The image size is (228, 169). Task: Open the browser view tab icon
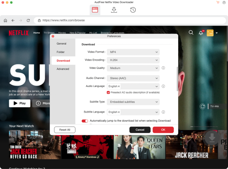click(x=95, y=10)
